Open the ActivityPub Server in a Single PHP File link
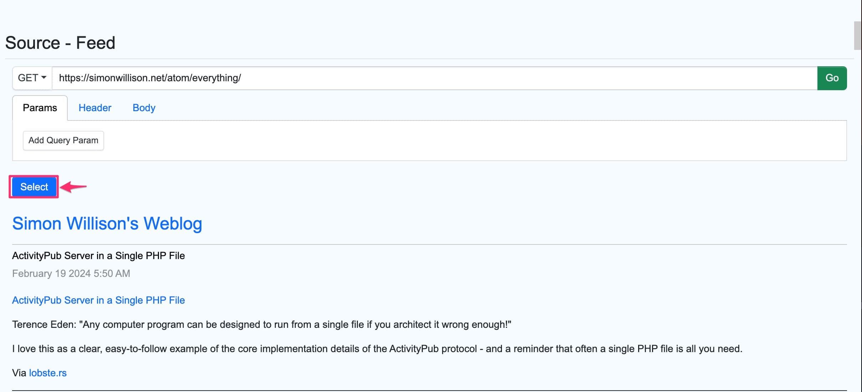Screen dimensions: 862x392 pos(98,300)
